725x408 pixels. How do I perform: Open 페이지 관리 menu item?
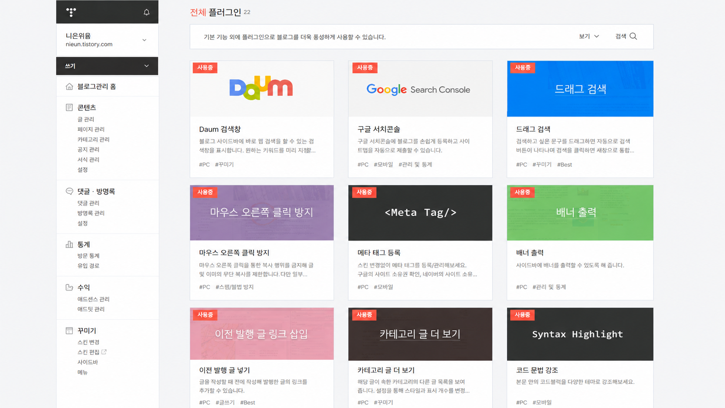(91, 129)
